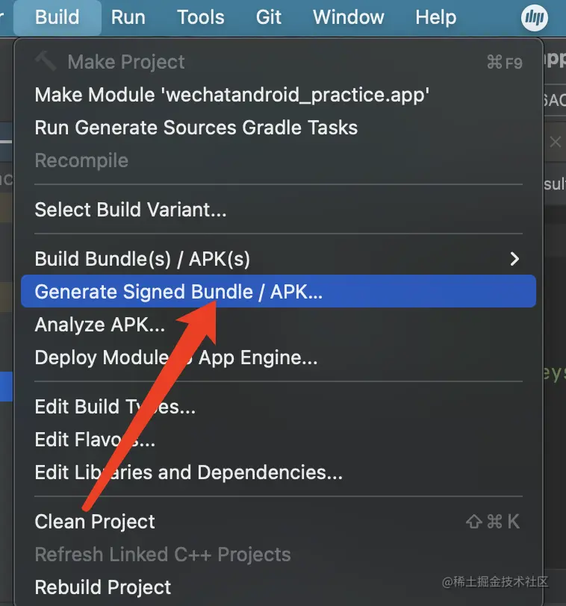
Task: Click Select Build Variant... entry
Action: pyautogui.click(x=130, y=210)
